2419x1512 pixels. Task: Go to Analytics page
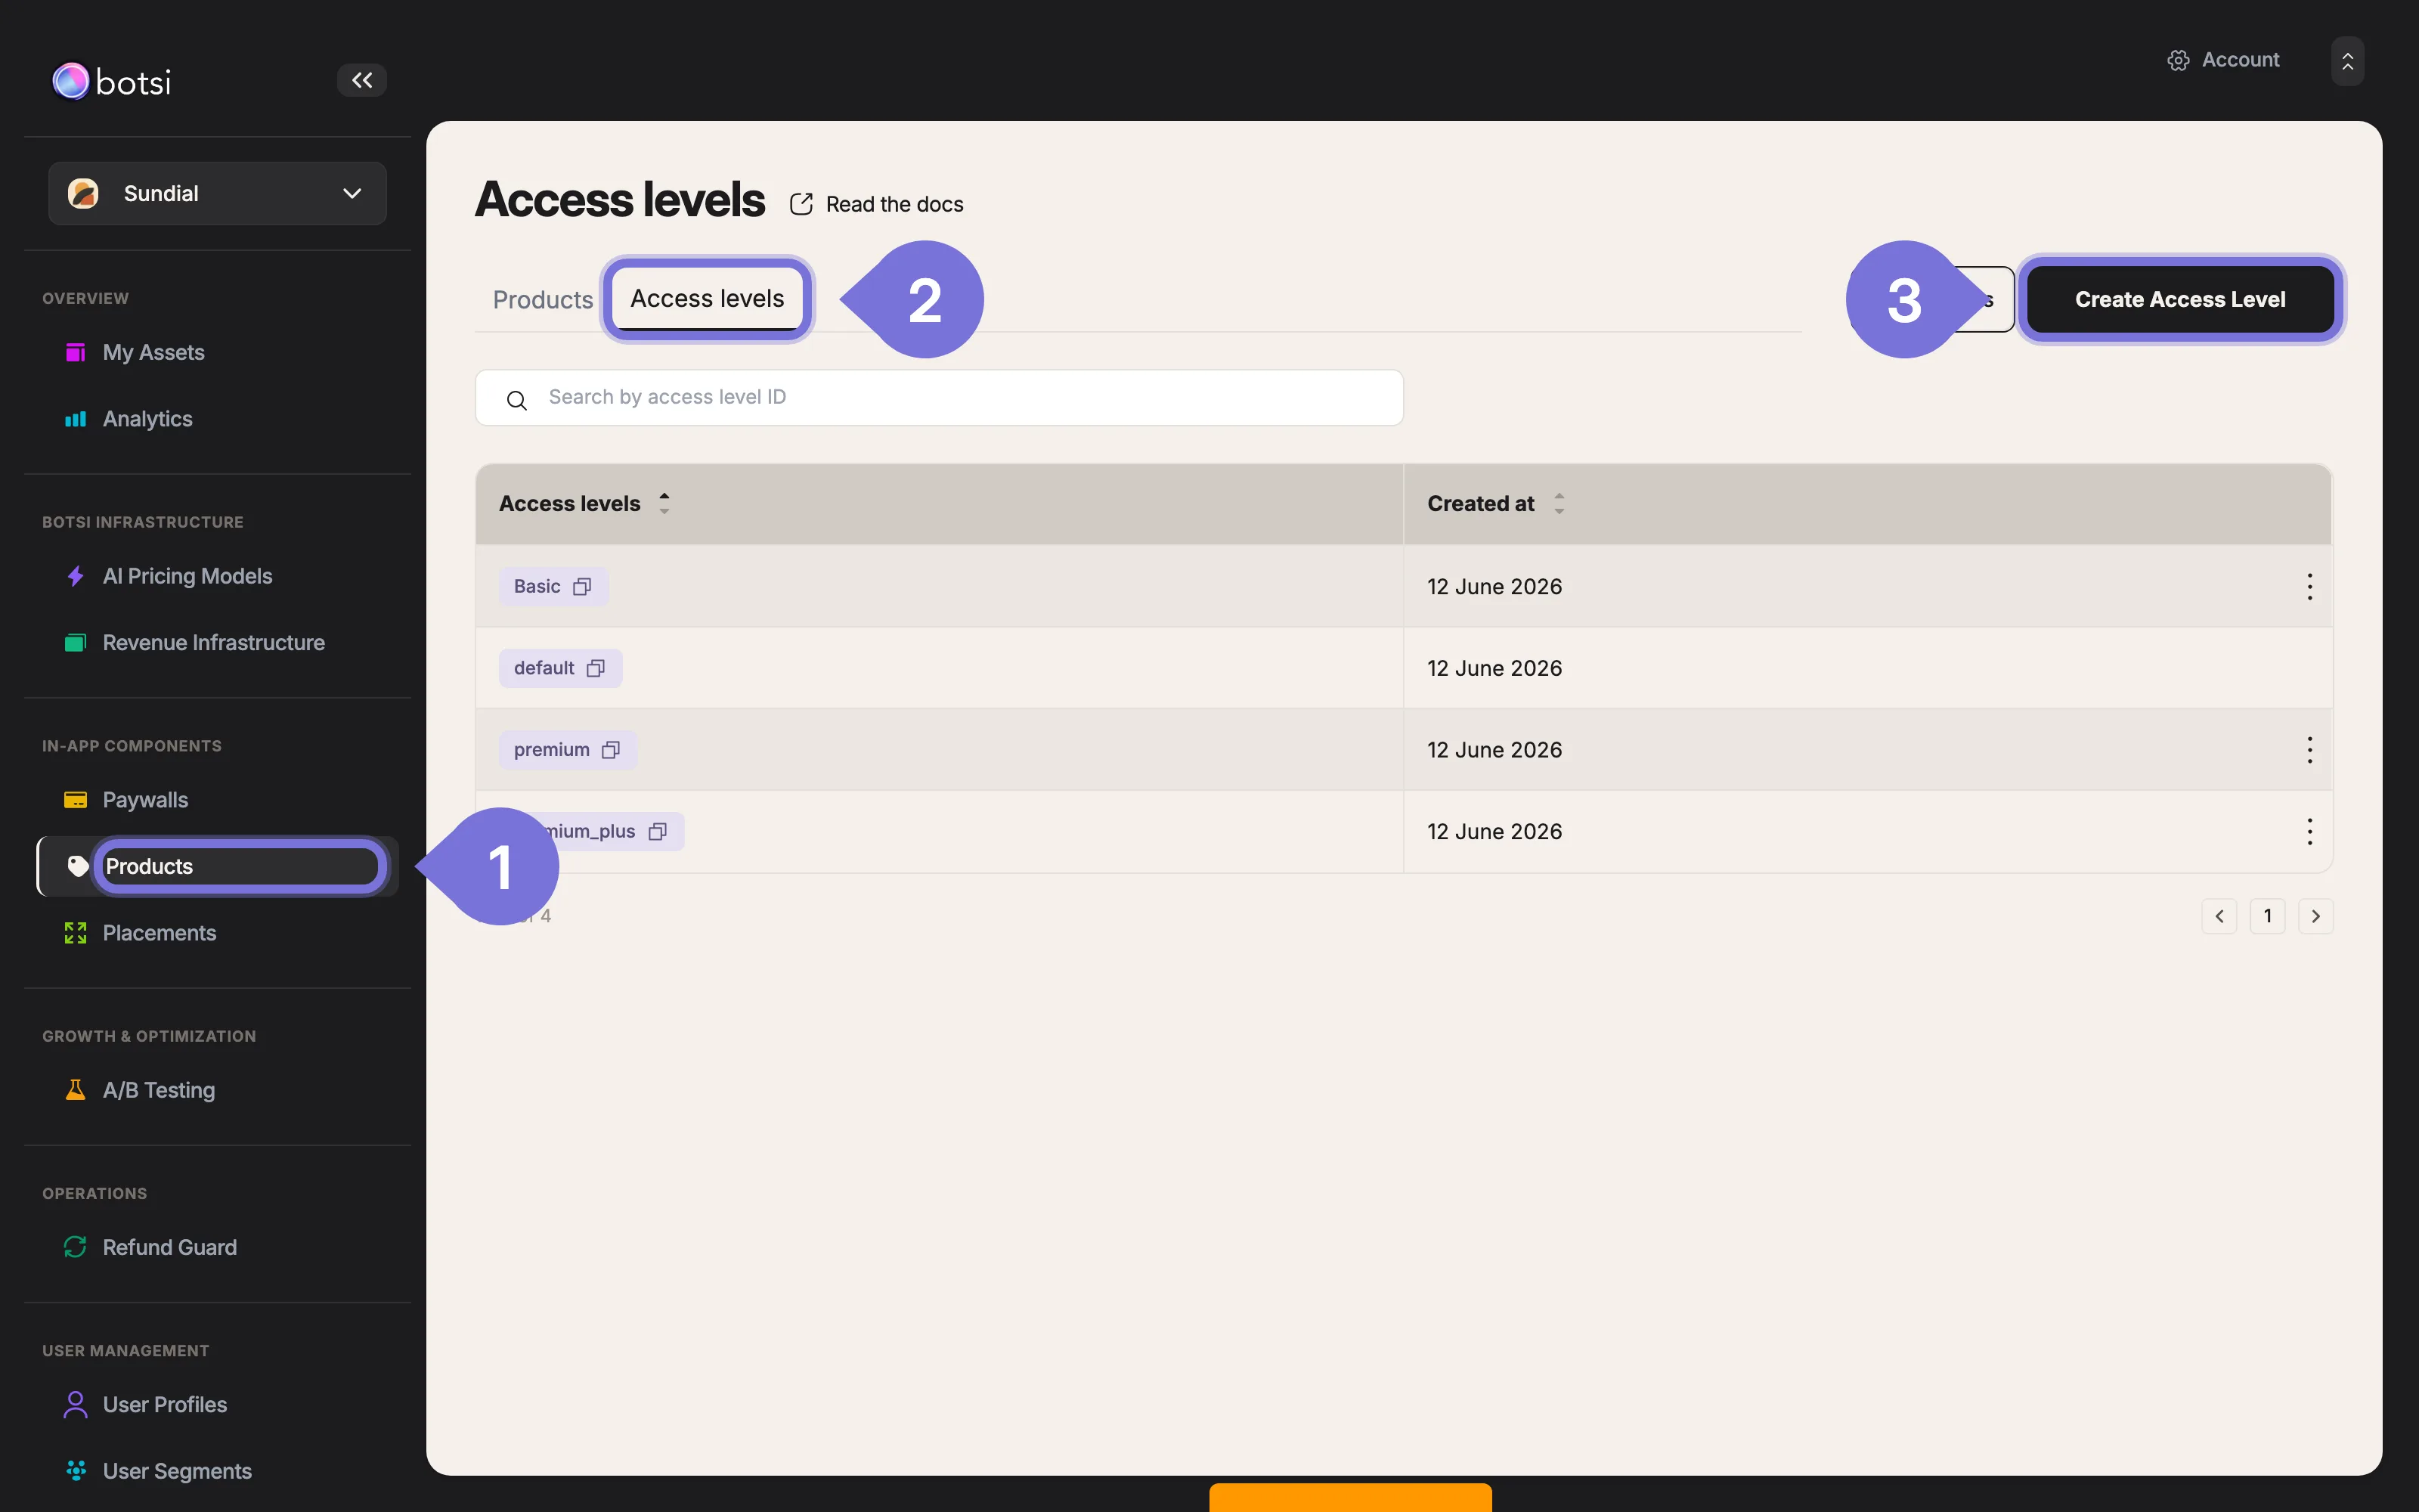point(147,419)
